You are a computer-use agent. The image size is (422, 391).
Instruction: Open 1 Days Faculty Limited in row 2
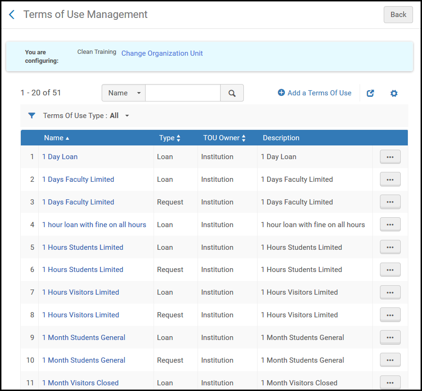(x=78, y=179)
